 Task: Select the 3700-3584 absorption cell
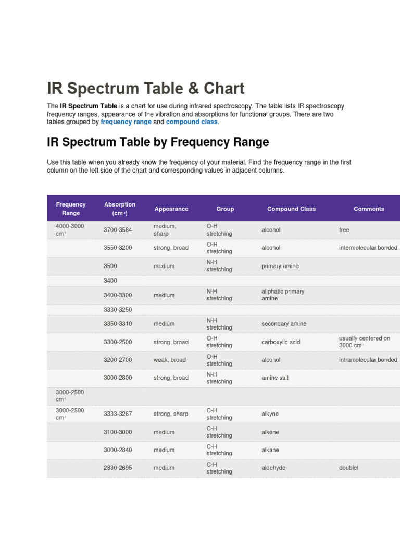pos(118,230)
